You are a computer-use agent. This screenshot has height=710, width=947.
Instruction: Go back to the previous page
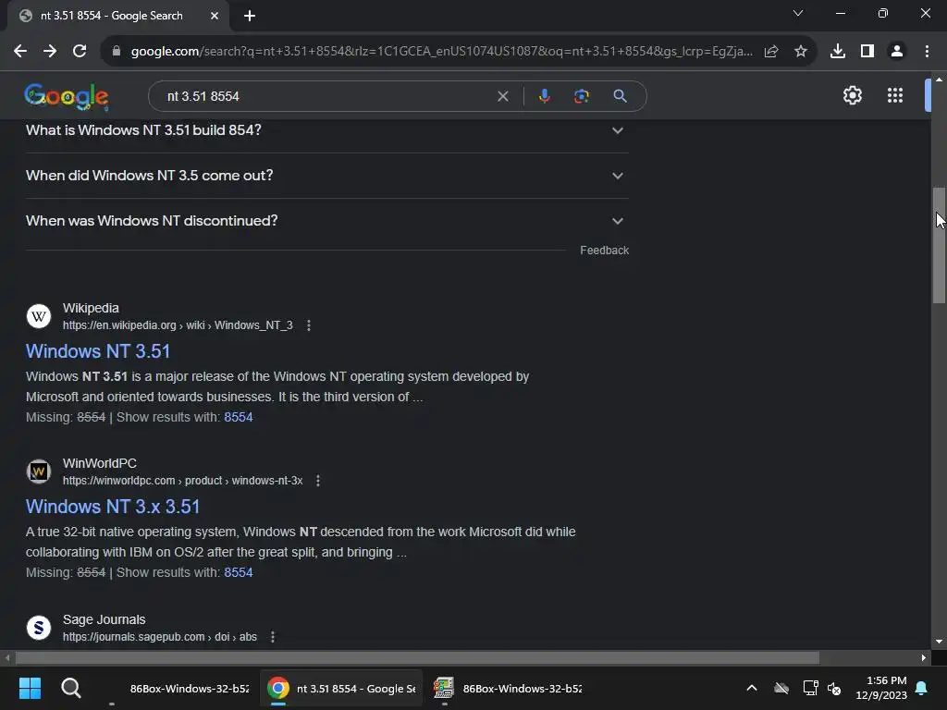coord(20,52)
